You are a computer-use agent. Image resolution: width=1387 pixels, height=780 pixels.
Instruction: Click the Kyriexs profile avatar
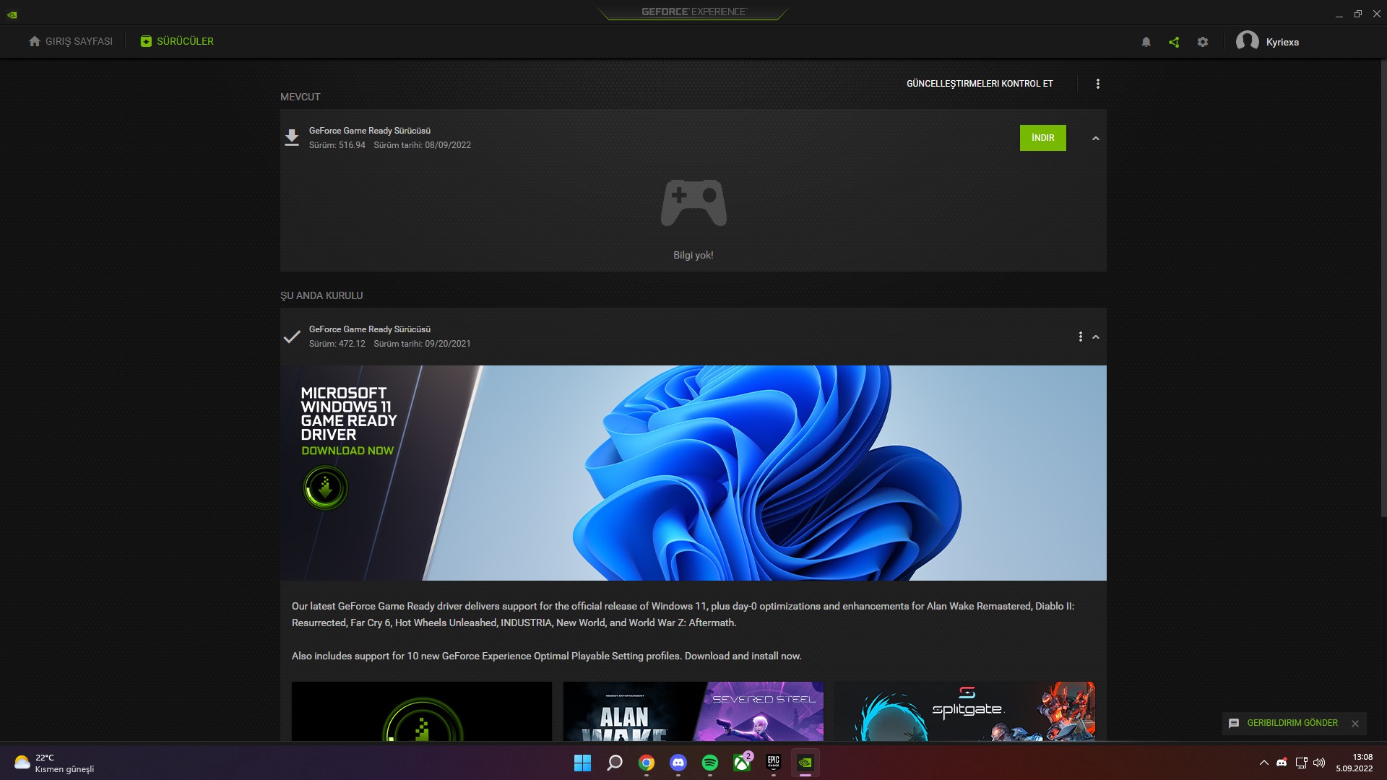click(1247, 41)
